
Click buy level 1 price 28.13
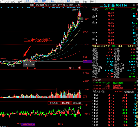pyautogui.click(x=111, y=30)
